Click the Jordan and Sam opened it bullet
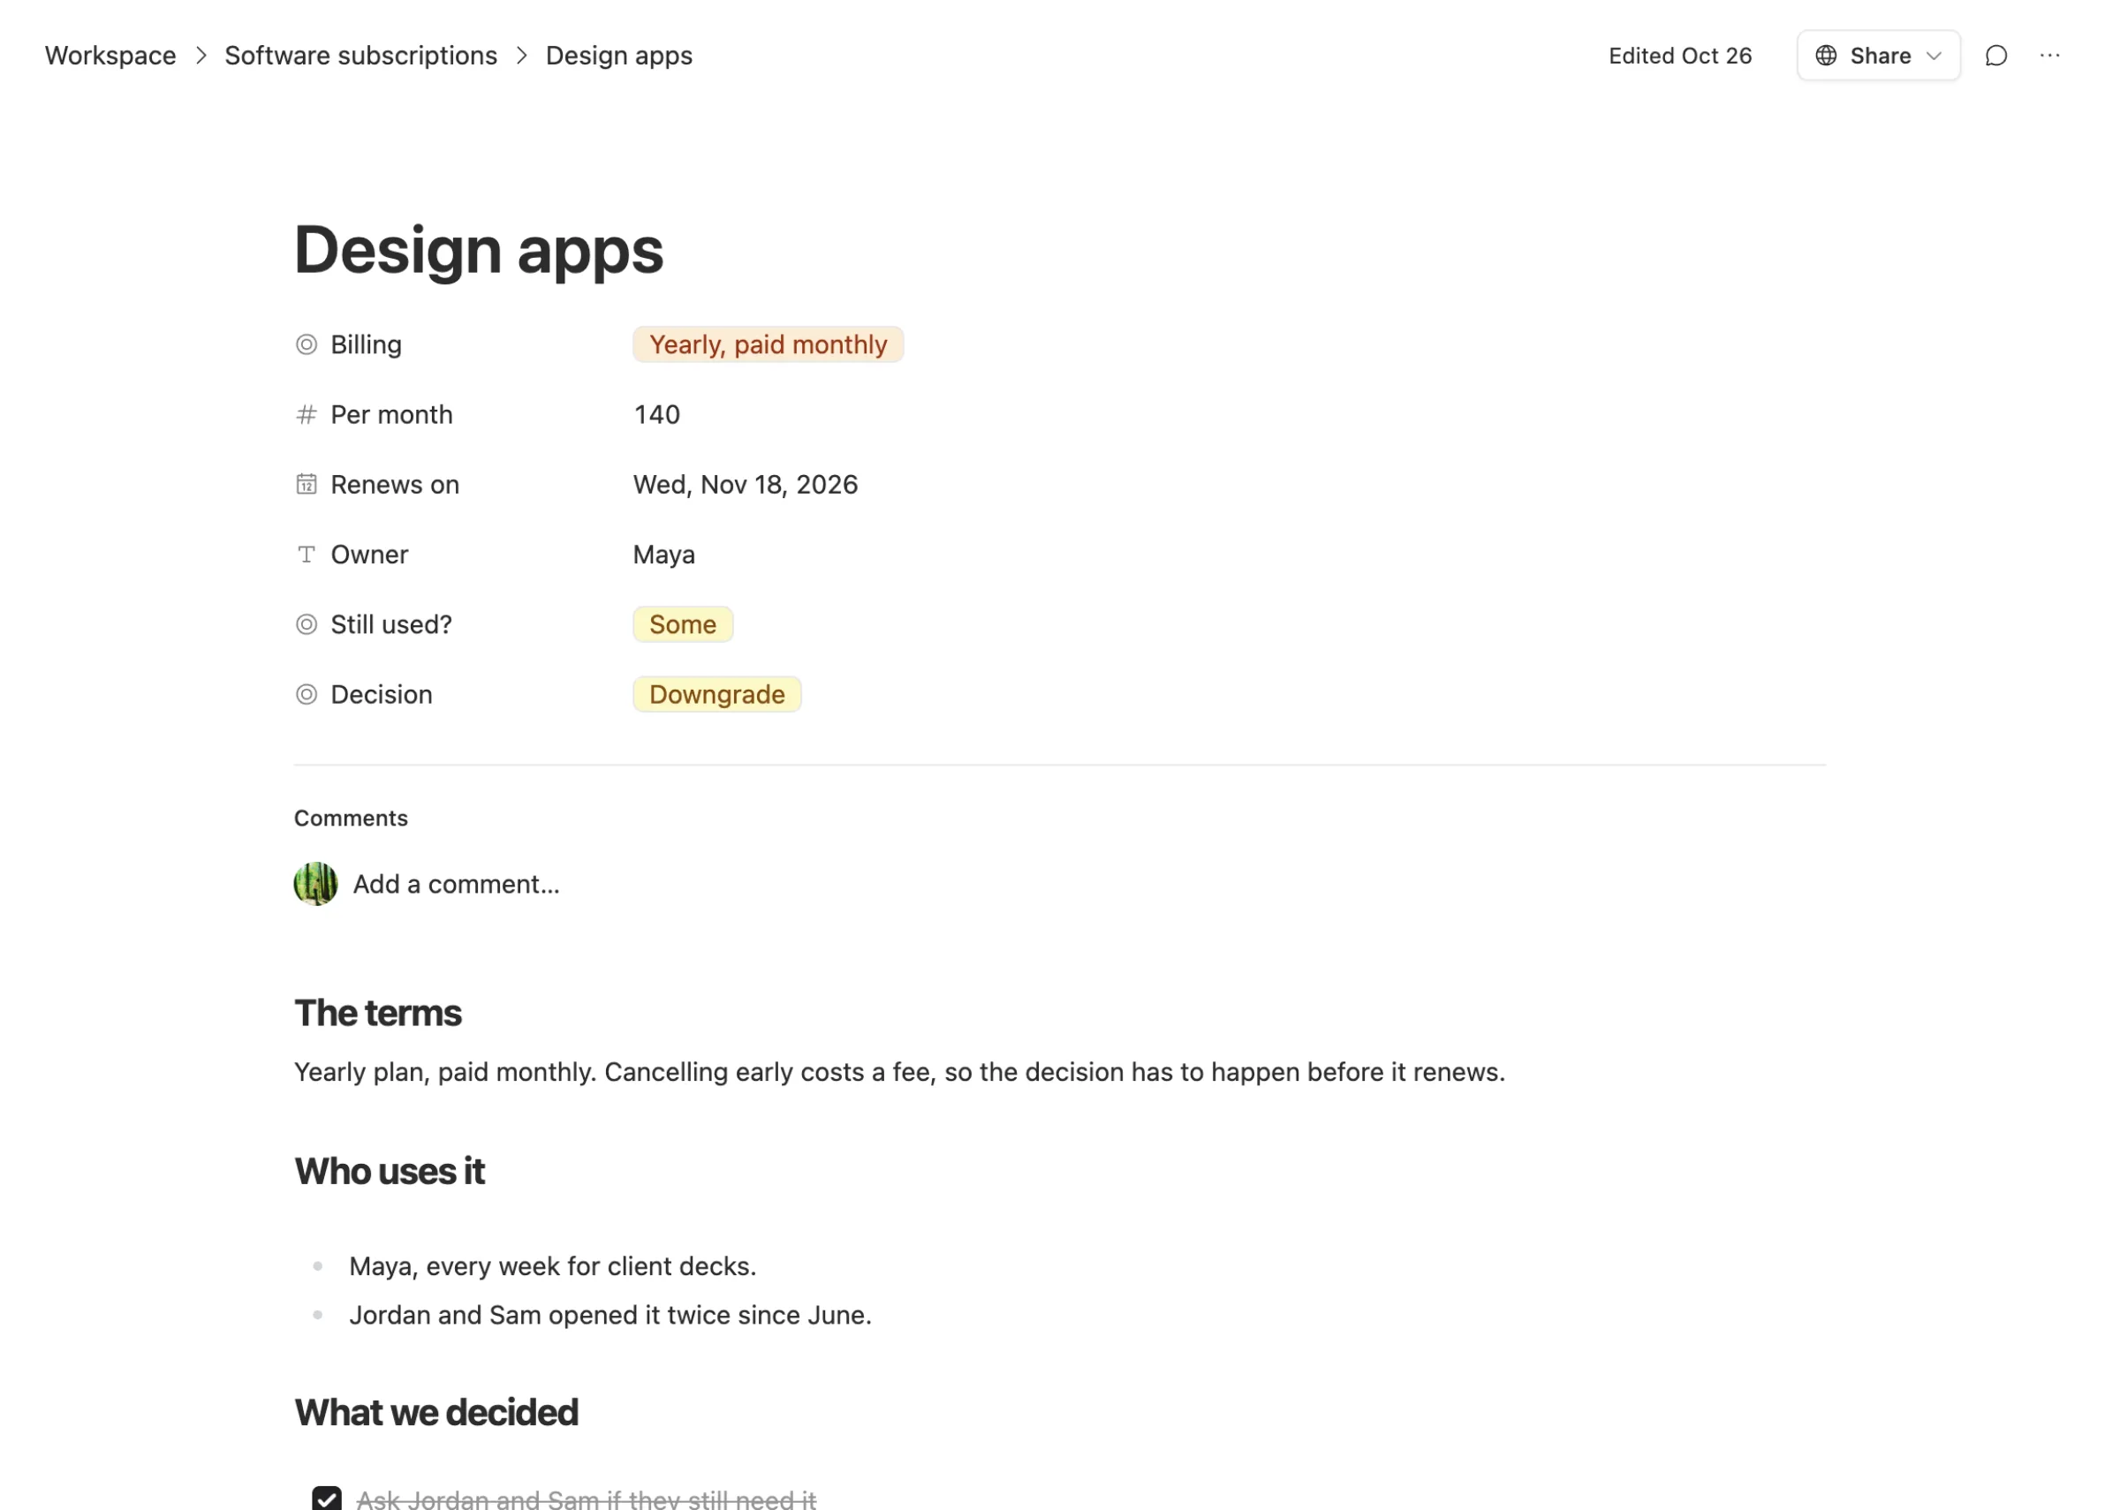This screenshot has height=1510, width=2120. 610,1316
